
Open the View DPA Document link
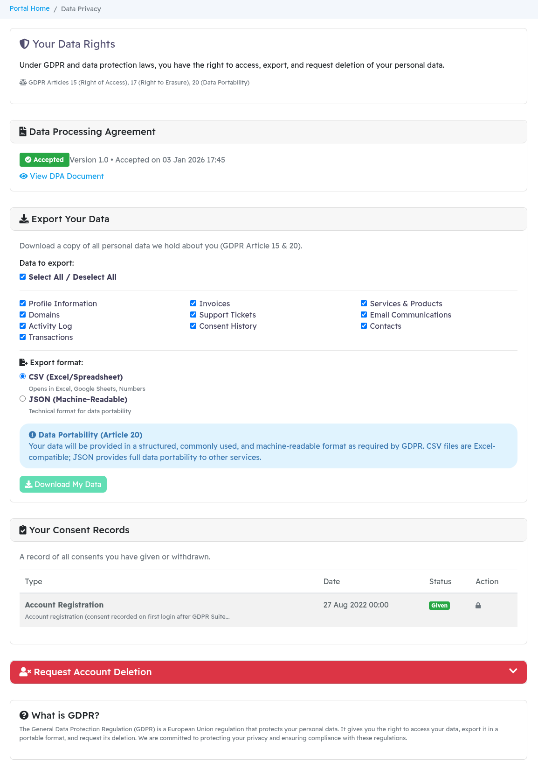67,176
